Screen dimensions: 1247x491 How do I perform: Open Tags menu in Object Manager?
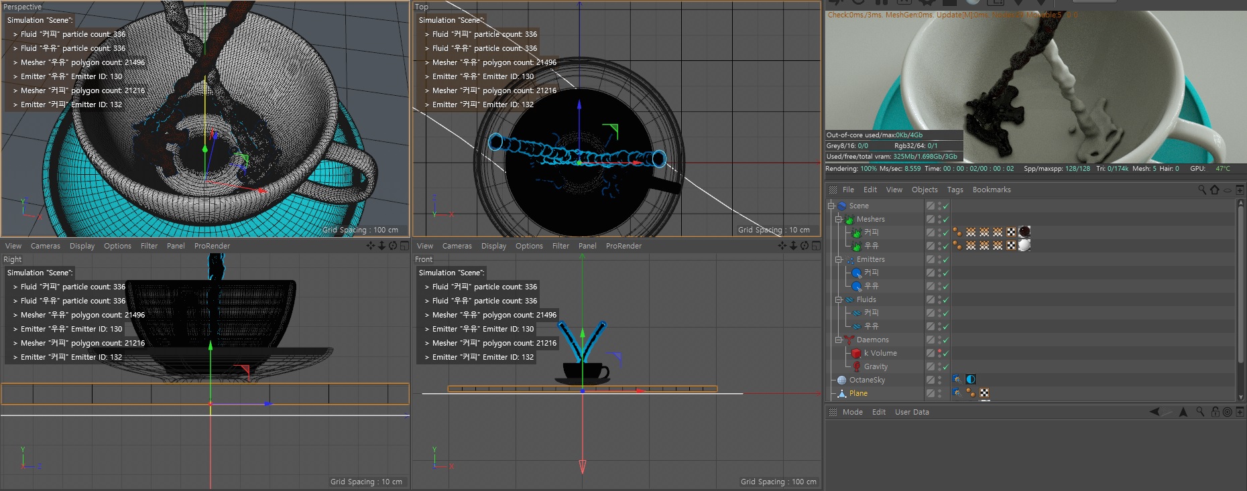coord(955,190)
